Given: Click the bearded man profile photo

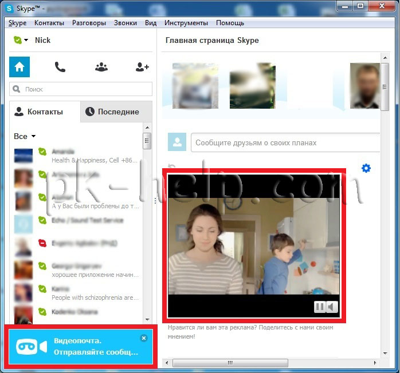Looking at the screenshot, I should click(x=365, y=86).
